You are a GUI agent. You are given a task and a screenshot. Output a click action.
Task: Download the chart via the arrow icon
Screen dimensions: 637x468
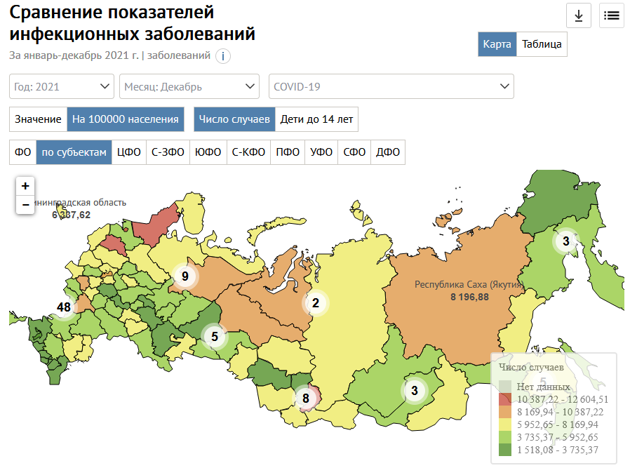click(x=579, y=16)
